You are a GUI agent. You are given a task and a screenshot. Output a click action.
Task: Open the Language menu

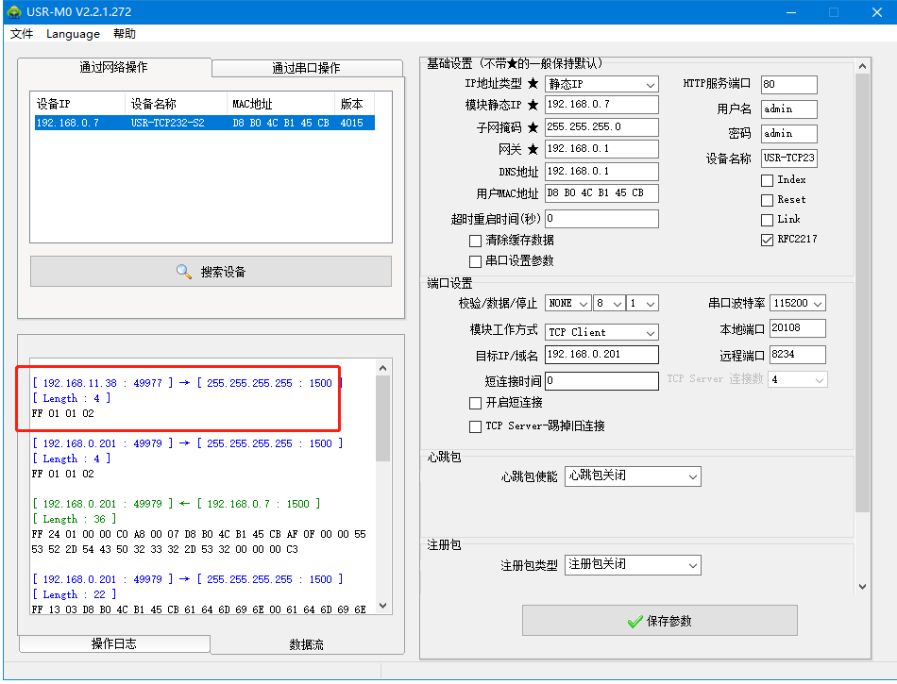tap(73, 34)
